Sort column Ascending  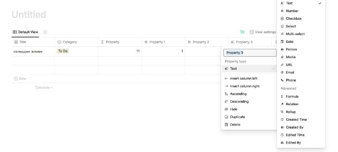tap(249, 94)
